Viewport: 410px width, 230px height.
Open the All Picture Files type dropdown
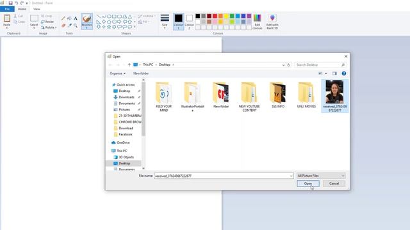pos(321,176)
